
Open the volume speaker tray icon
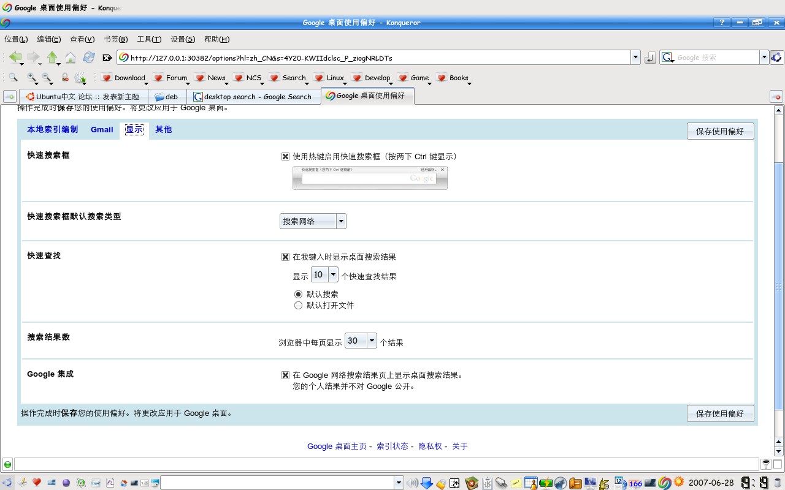(x=412, y=483)
